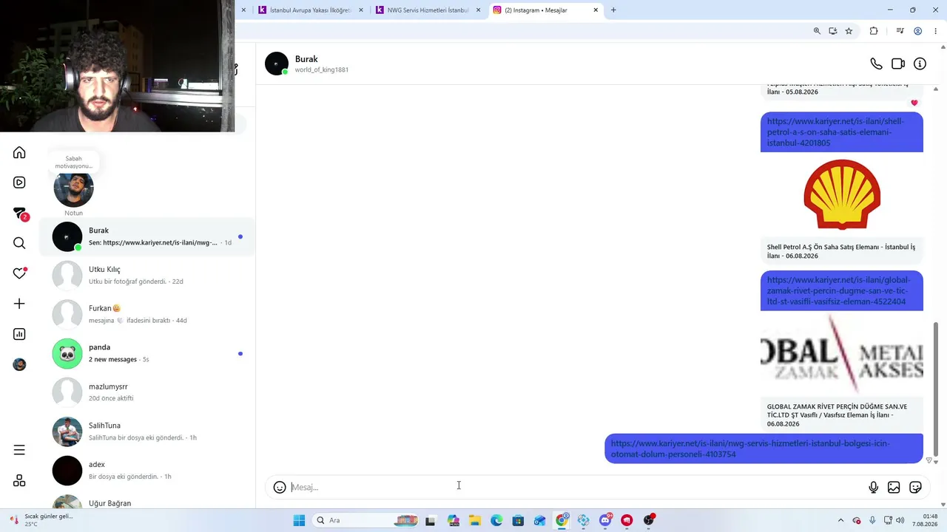Open the emoji picker in message box
The width and height of the screenshot is (947, 532).
(280, 487)
